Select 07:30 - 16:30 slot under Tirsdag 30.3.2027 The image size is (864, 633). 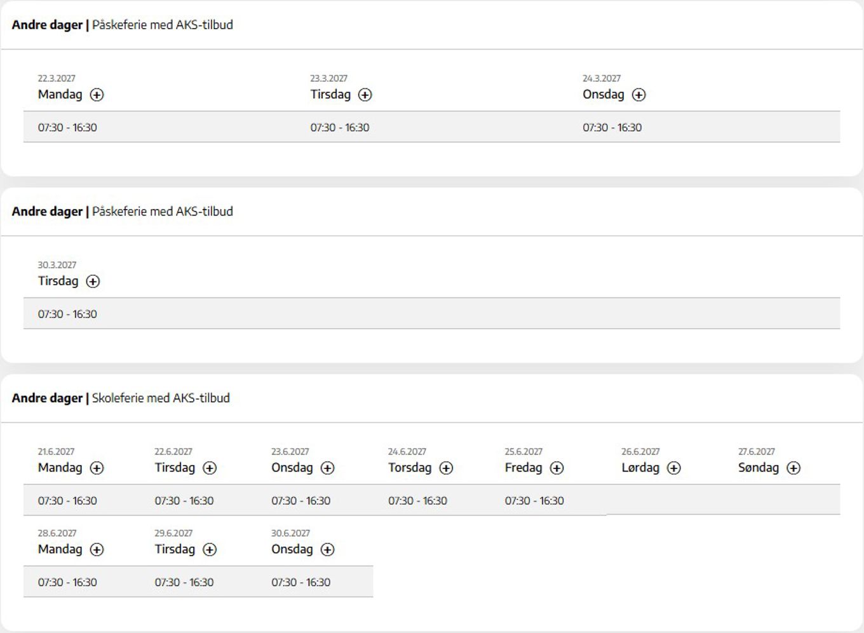pos(67,314)
